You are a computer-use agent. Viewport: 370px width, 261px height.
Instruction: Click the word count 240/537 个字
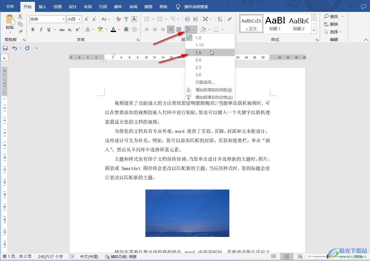51,256
